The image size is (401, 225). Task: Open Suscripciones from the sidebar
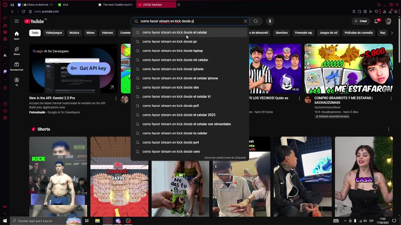point(17,67)
